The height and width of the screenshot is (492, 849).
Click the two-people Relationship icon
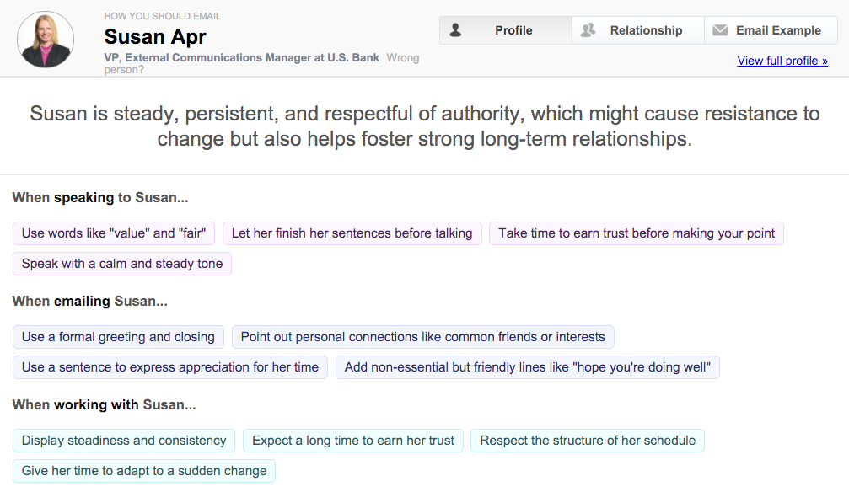pyautogui.click(x=588, y=30)
